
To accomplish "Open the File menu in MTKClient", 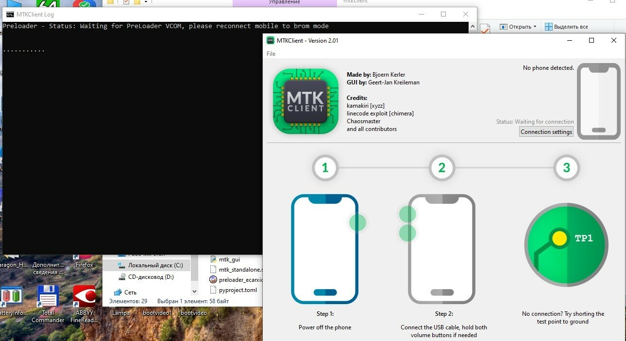I will tap(271, 54).
